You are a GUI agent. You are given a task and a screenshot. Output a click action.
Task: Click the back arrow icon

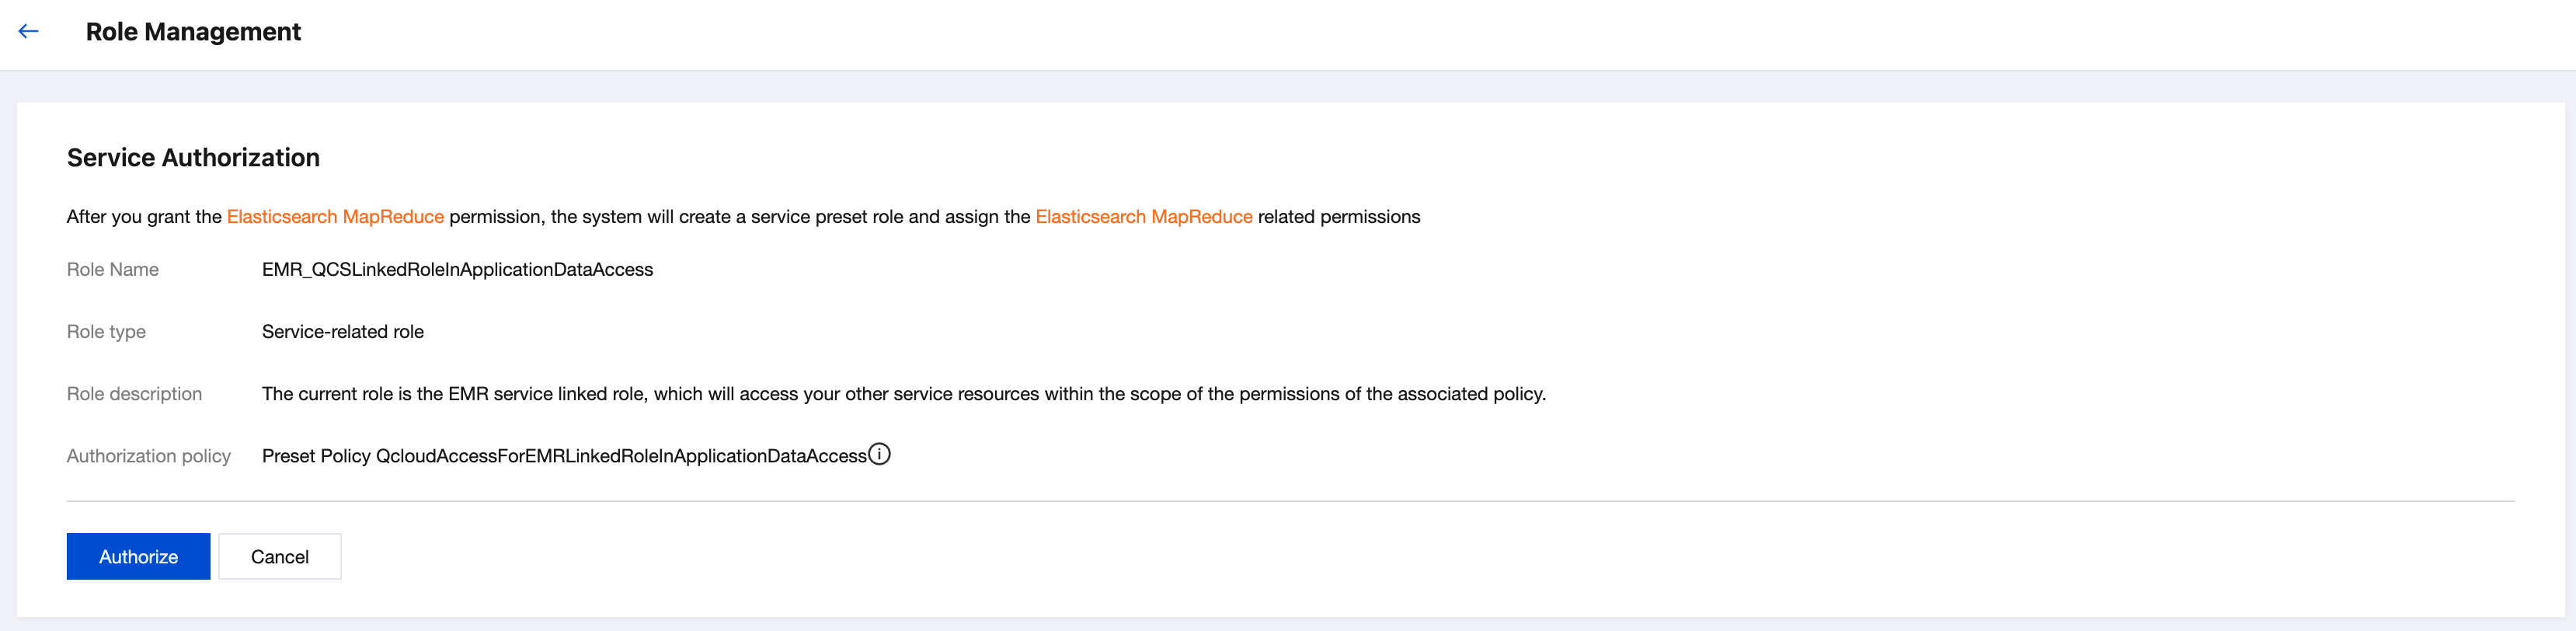tap(28, 31)
